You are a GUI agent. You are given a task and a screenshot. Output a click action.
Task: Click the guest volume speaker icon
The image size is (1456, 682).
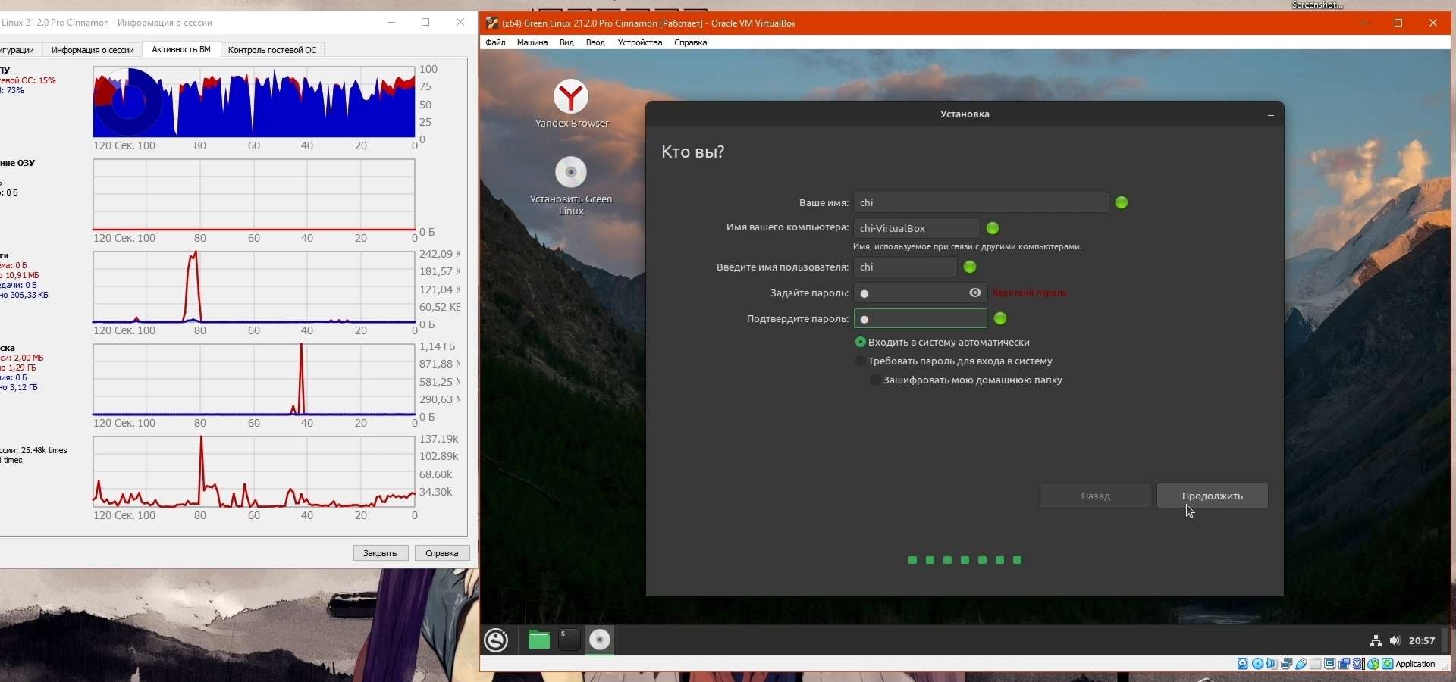click(x=1395, y=641)
